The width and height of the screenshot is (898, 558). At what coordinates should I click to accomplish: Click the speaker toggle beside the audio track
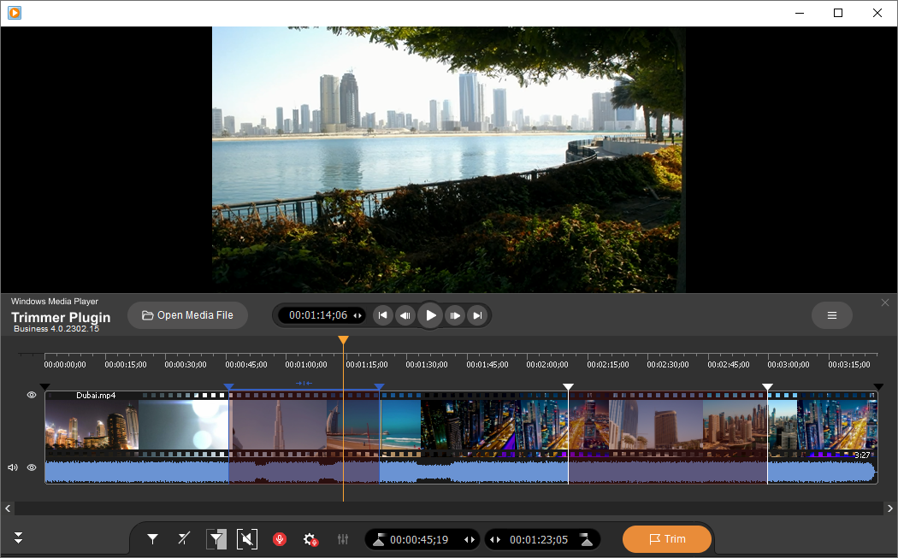pos(12,467)
